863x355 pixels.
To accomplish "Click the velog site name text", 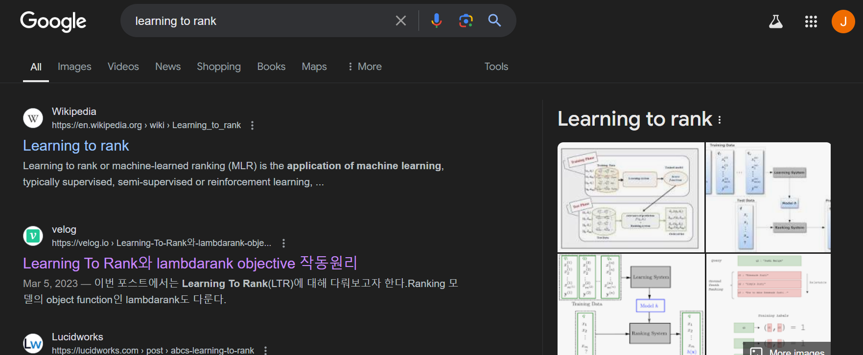I will (x=64, y=229).
